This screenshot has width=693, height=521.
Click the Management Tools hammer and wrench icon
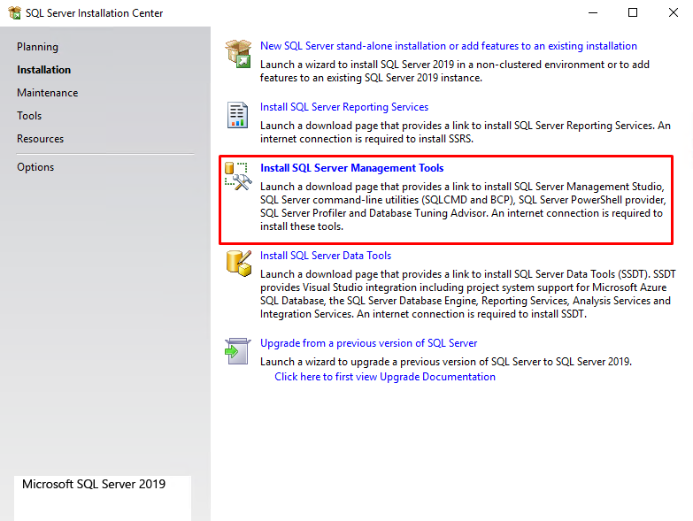click(x=238, y=177)
